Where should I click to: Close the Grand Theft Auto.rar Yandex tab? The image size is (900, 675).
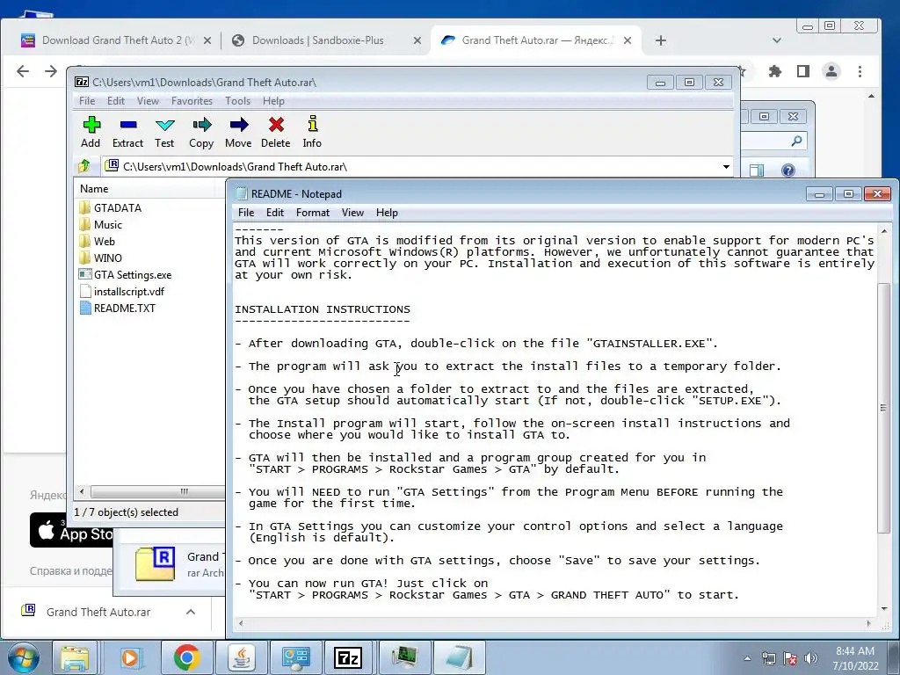pyautogui.click(x=628, y=40)
